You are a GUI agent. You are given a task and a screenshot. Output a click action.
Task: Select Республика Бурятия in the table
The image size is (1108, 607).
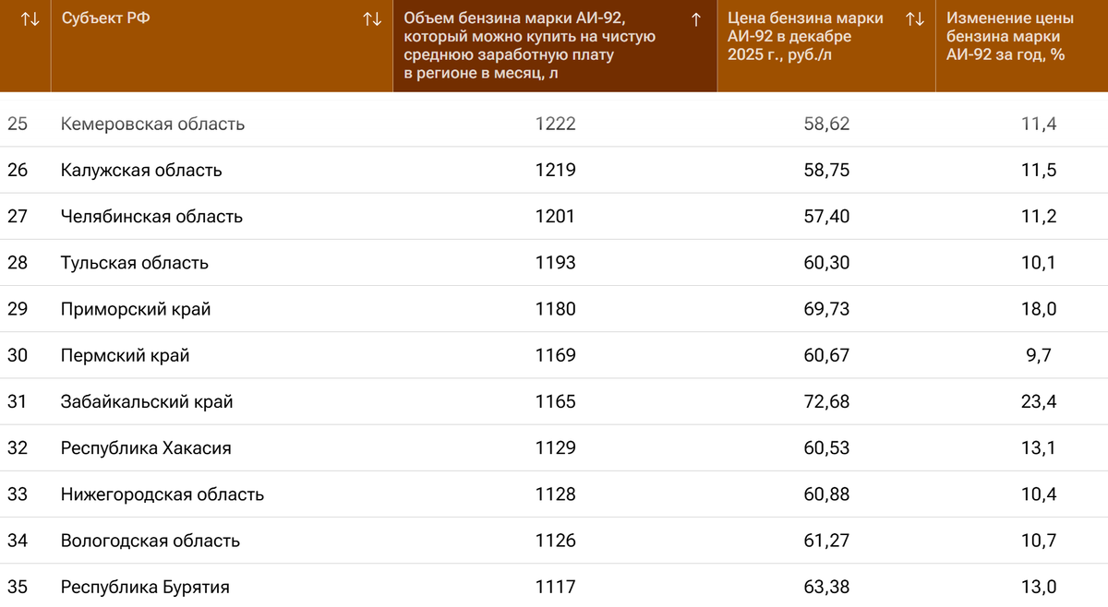pos(145,587)
